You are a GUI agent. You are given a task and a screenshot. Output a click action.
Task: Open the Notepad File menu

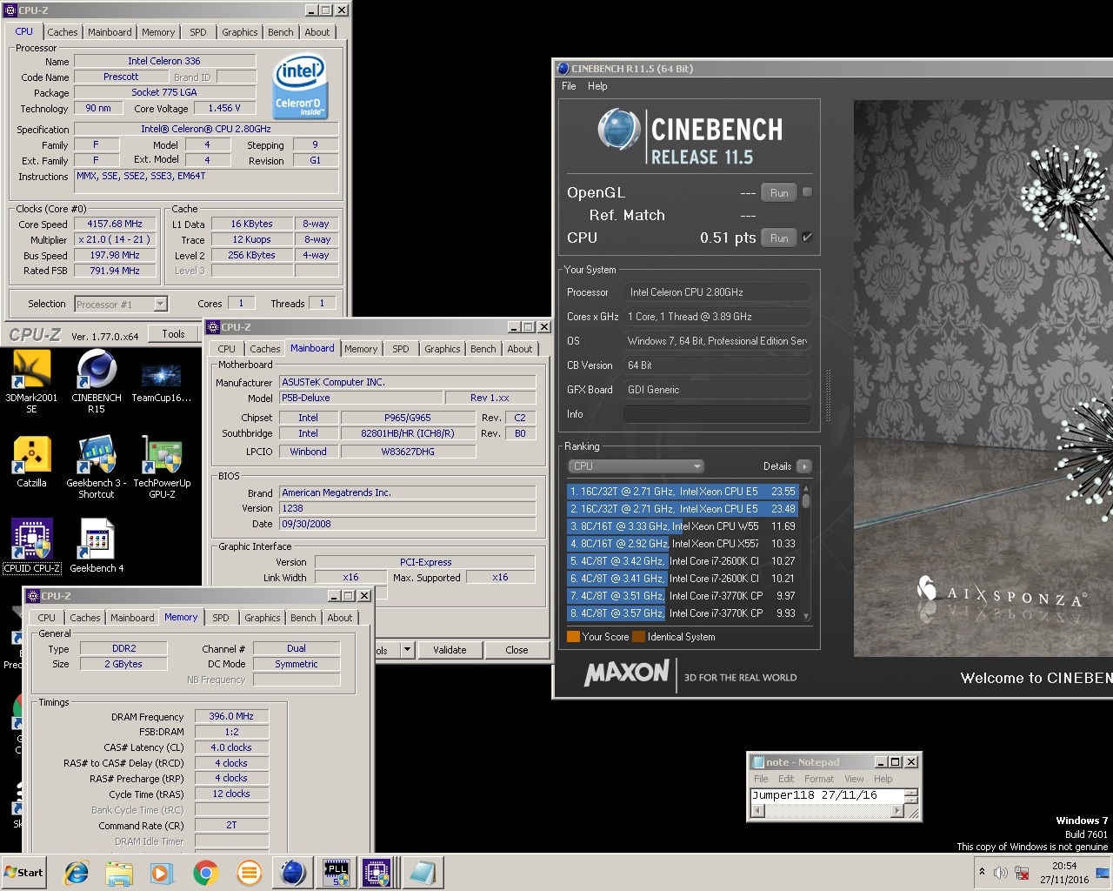[761, 779]
